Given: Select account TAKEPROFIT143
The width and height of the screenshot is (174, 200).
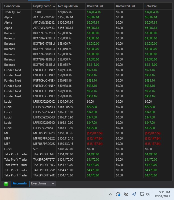Looking at the screenshot, I should point(44,154).
